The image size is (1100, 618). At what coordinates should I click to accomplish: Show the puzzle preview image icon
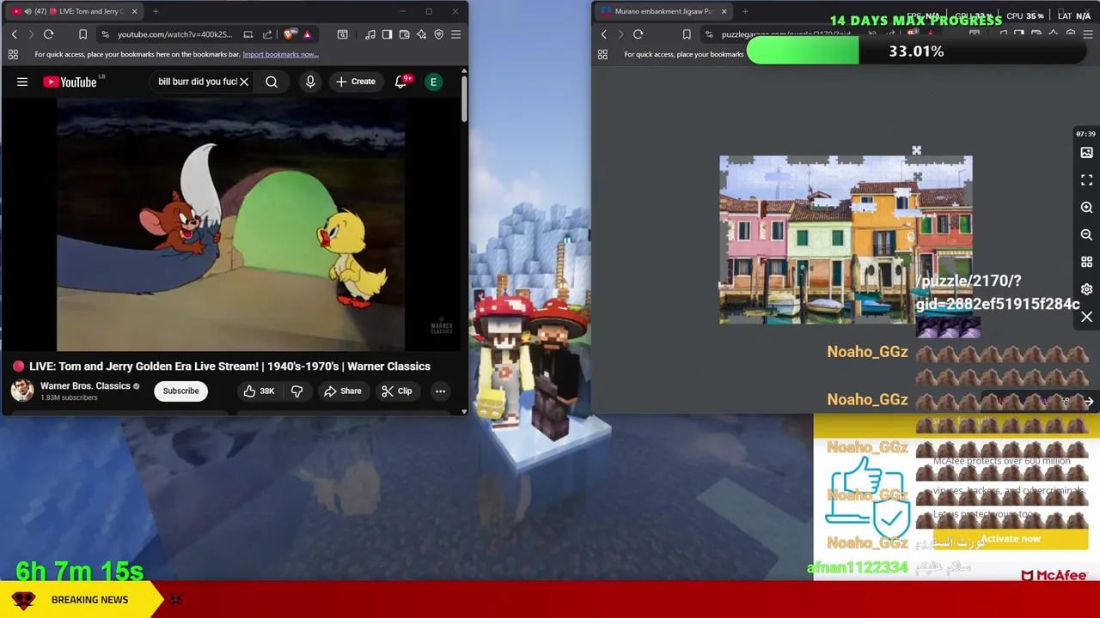point(1086,153)
